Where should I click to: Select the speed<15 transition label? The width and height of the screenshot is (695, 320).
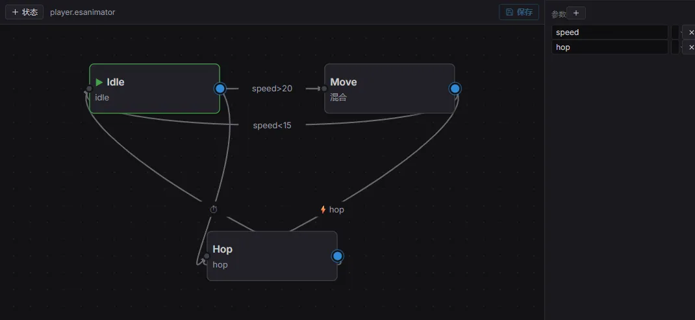tap(272, 126)
